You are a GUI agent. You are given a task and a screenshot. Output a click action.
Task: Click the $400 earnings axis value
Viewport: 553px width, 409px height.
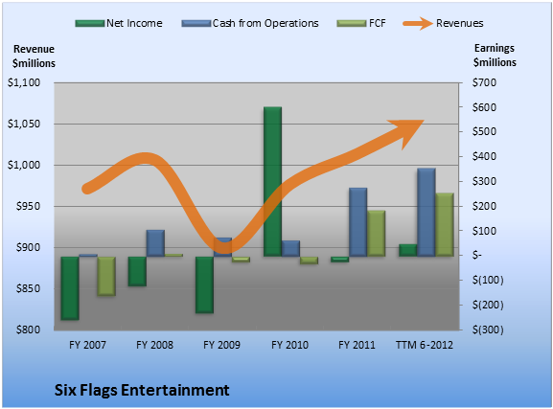point(484,156)
